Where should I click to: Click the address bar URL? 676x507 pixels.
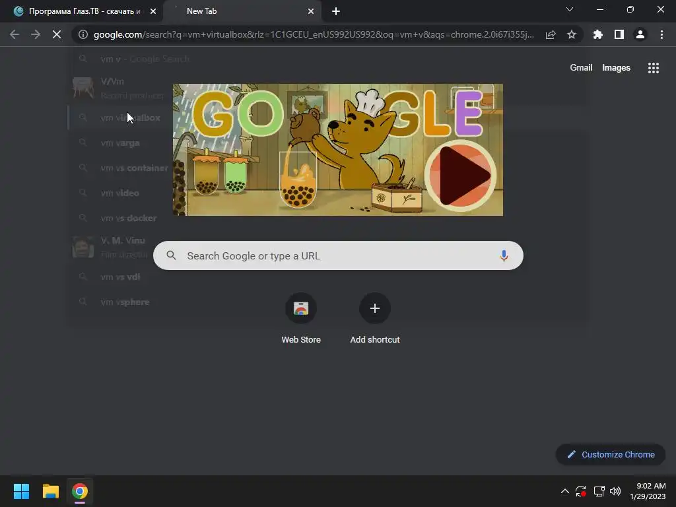coord(314,34)
